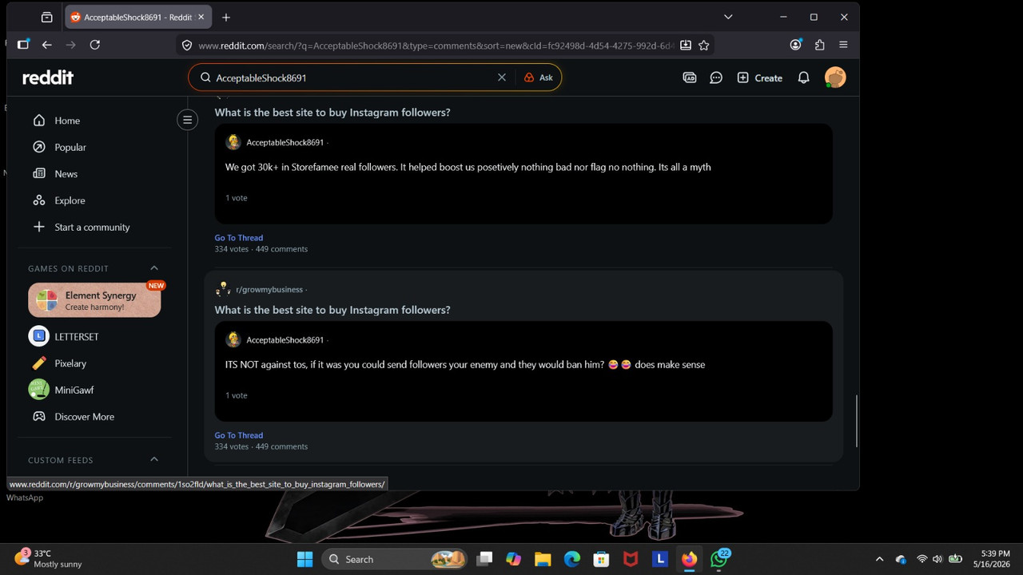
Task: Open Microsoft Store from the taskbar
Action: [601, 559]
